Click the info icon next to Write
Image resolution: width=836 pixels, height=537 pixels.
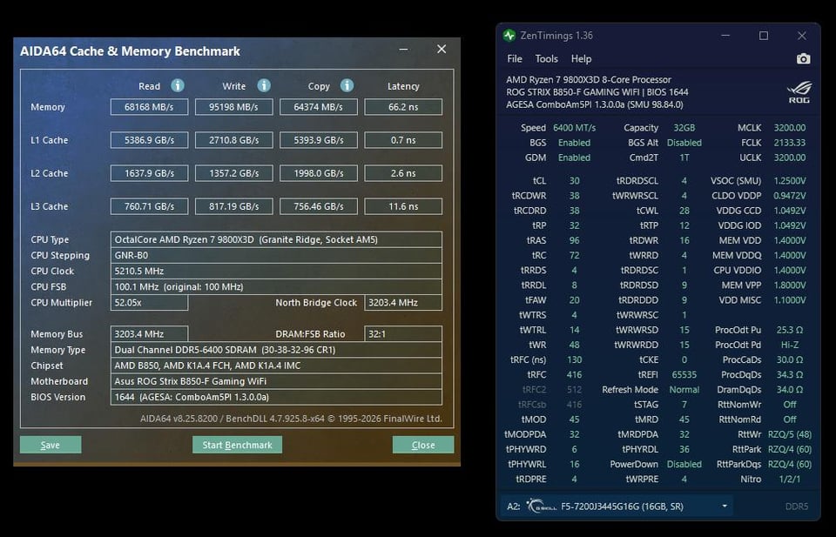point(263,85)
